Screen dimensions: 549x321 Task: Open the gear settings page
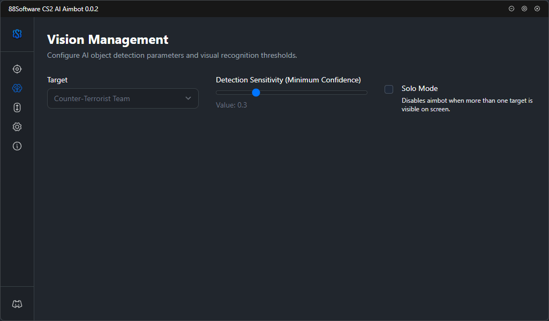pyautogui.click(x=17, y=127)
